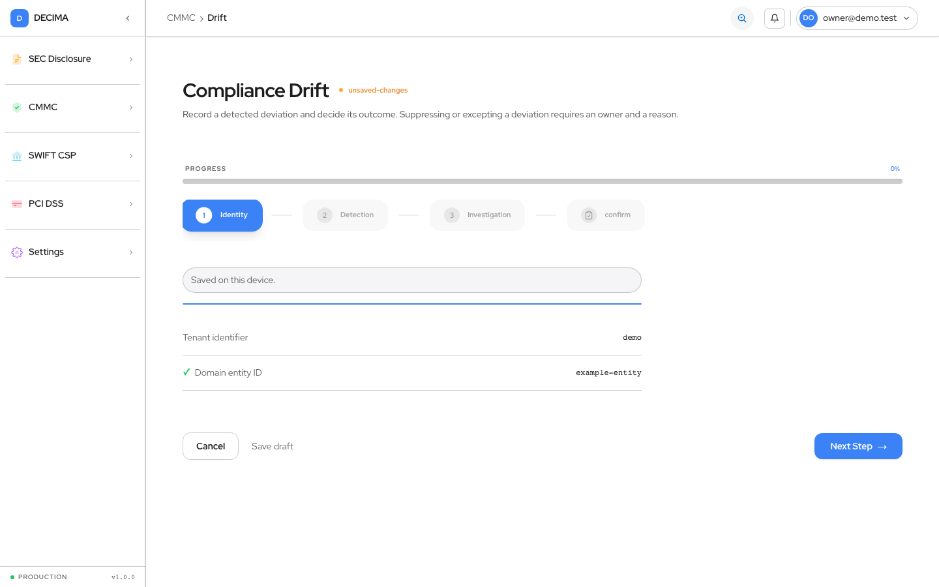
Task: Open the search magnifier icon
Action: 742,18
